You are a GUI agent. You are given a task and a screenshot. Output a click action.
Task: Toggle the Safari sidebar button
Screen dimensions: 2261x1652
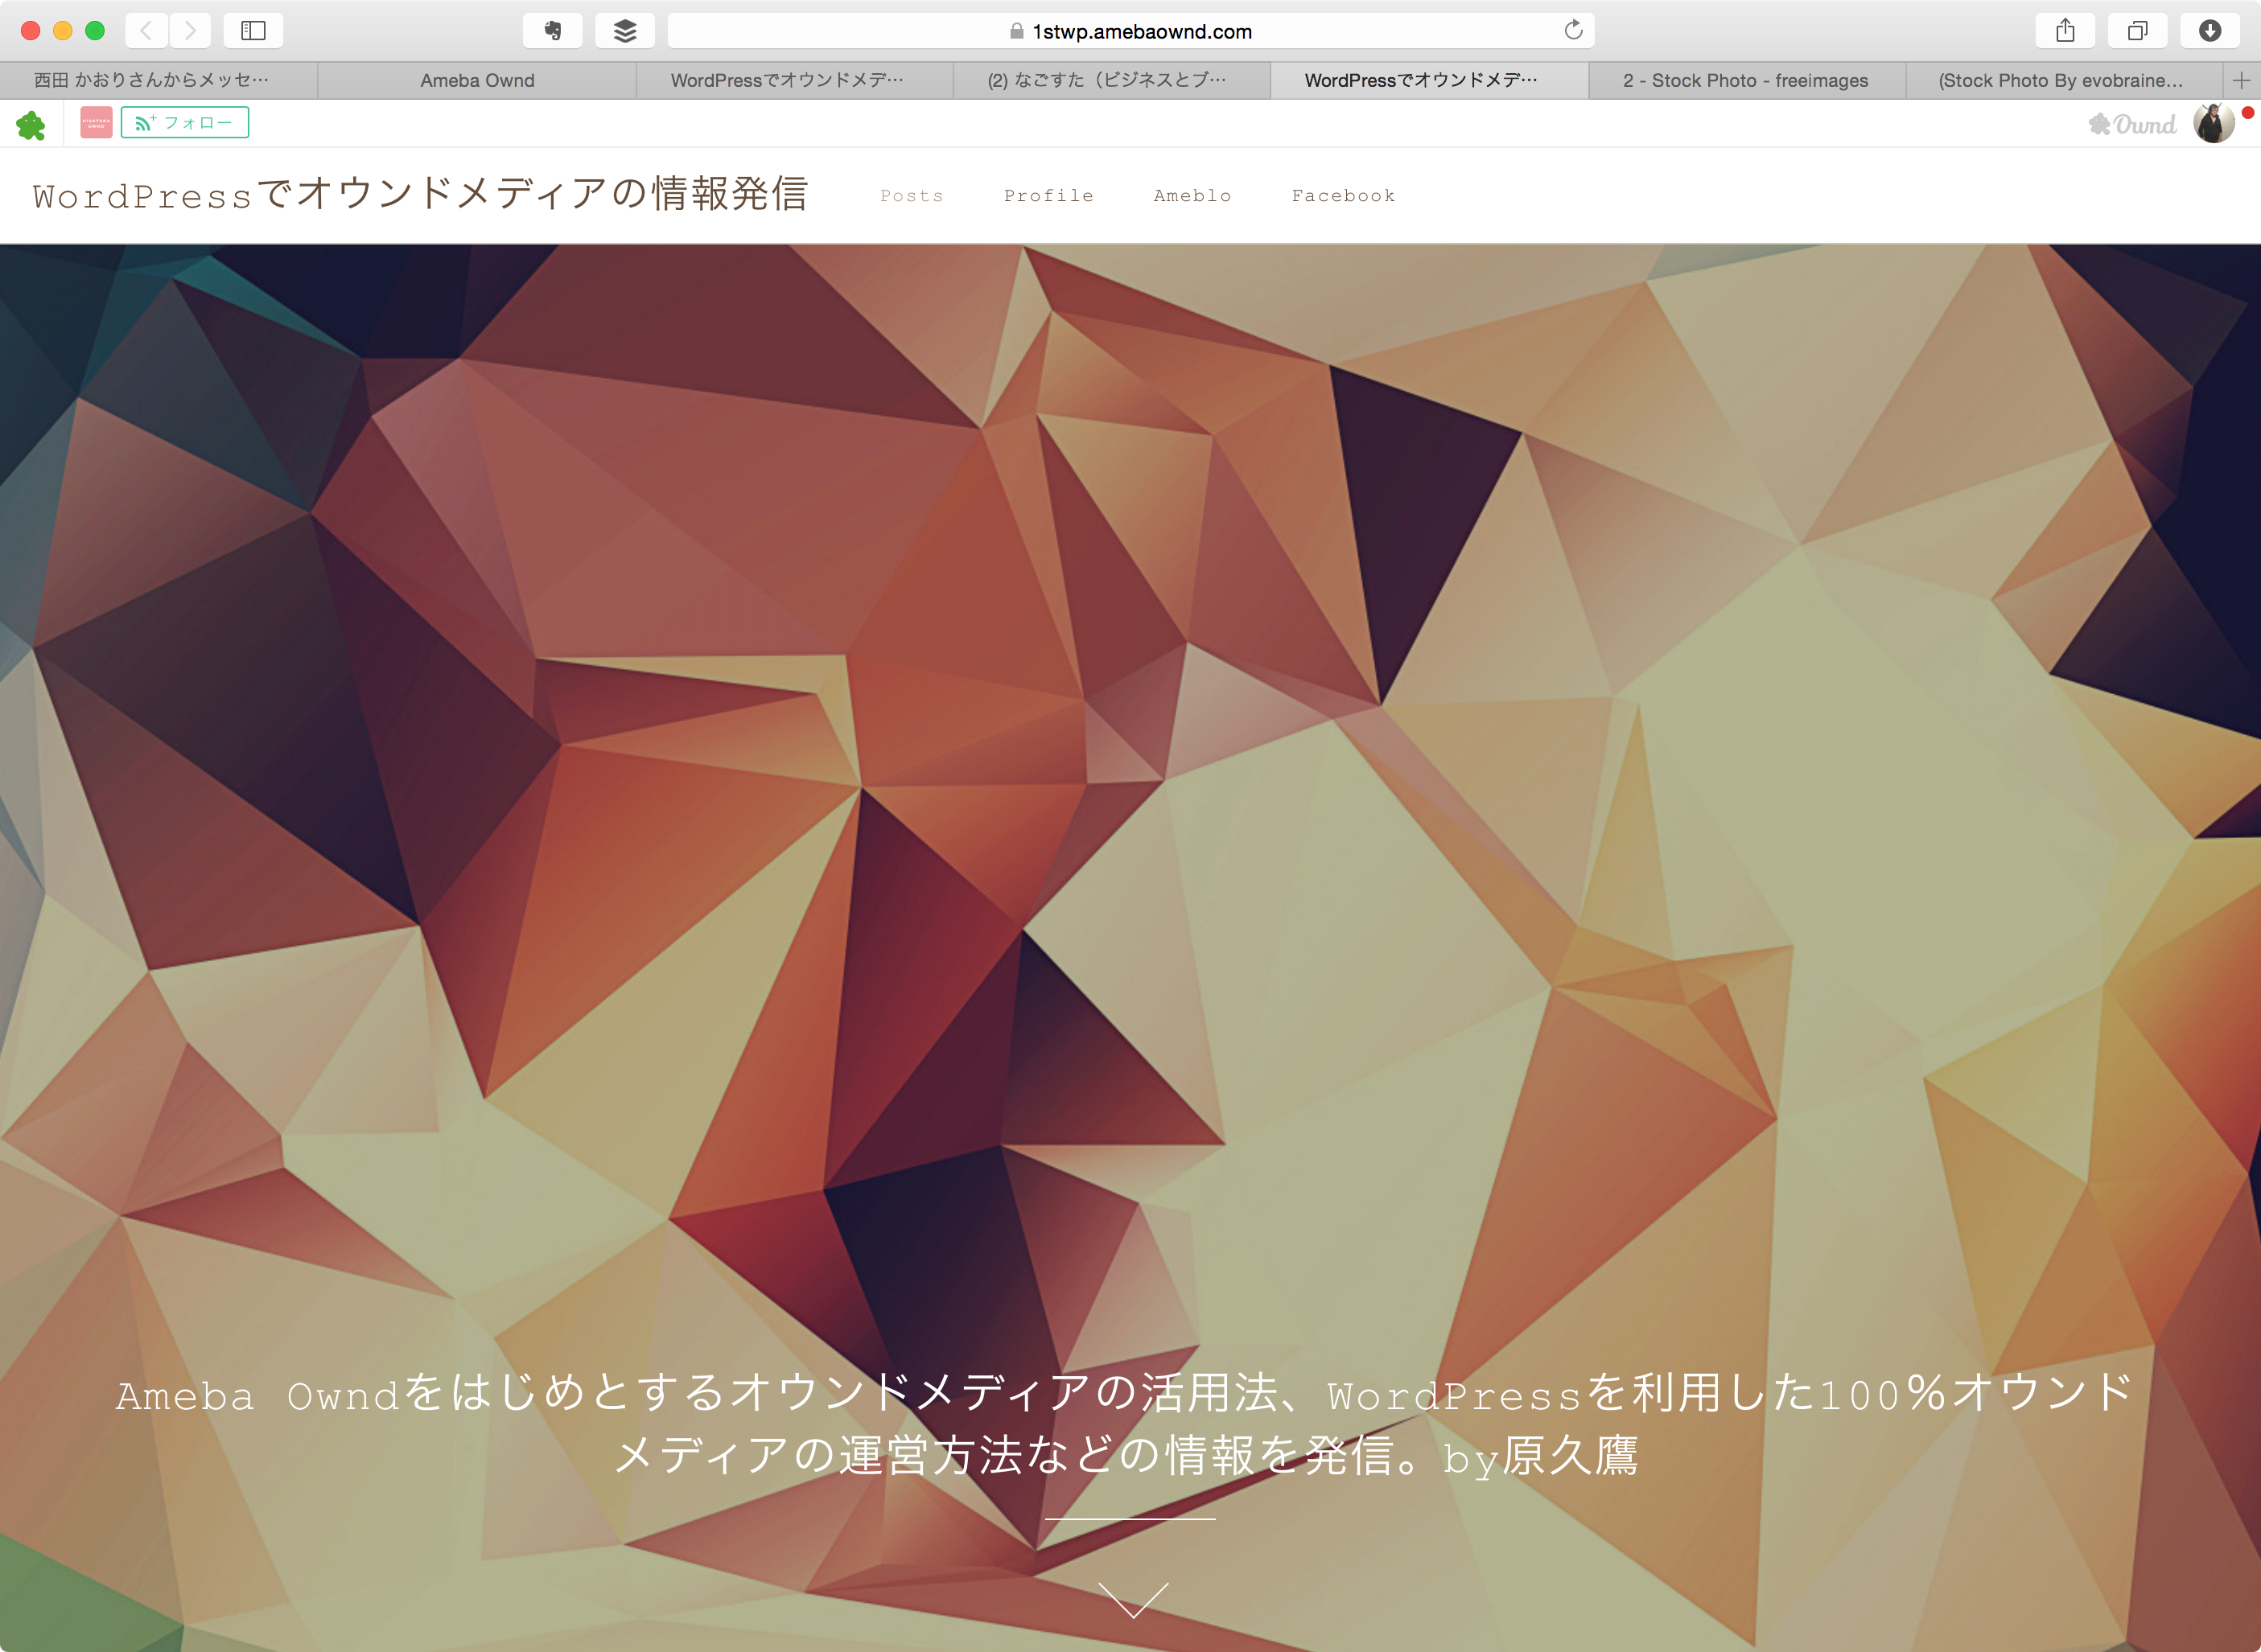click(253, 31)
